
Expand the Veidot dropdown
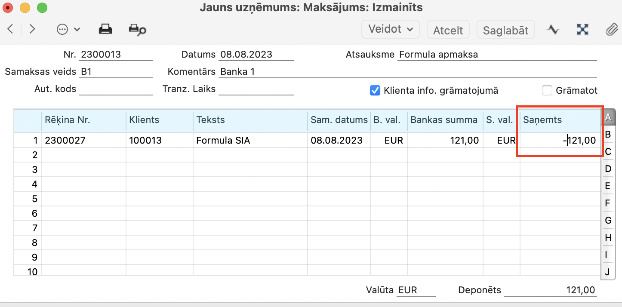click(x=391, y=29)
